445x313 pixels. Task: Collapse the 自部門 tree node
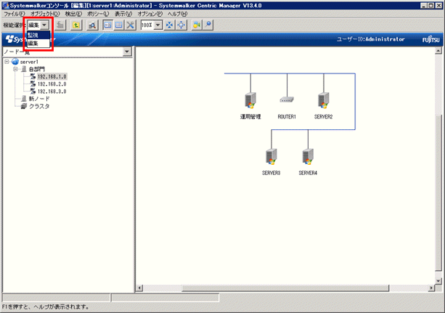click(16, 69)
